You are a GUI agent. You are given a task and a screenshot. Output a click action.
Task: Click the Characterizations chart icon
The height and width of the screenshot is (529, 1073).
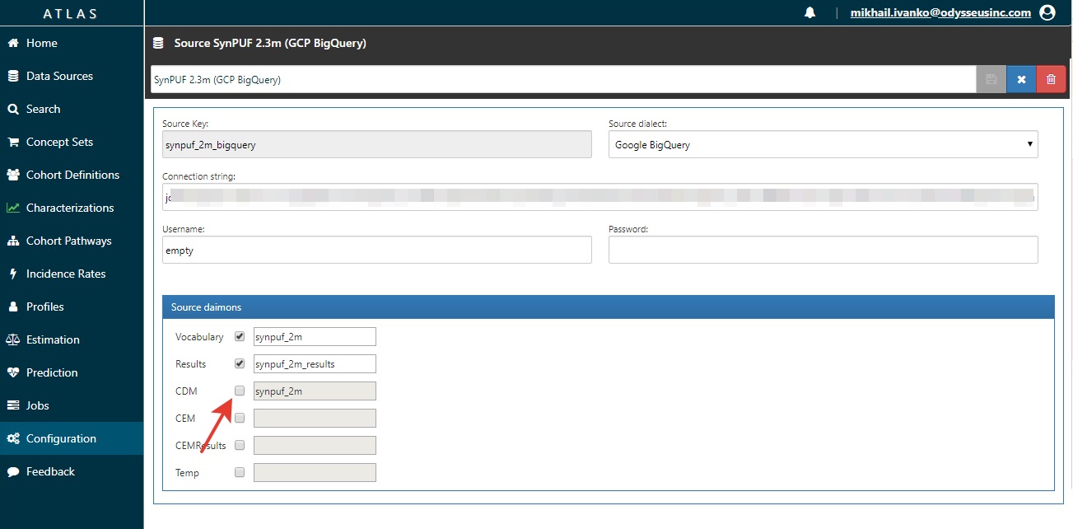pos(13,208)
